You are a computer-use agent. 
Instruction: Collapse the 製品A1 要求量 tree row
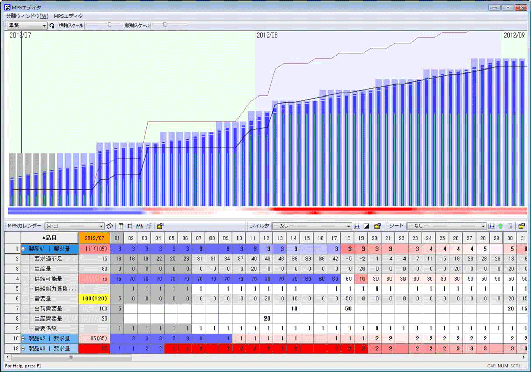pyautogui.click(x=23, y=249)
